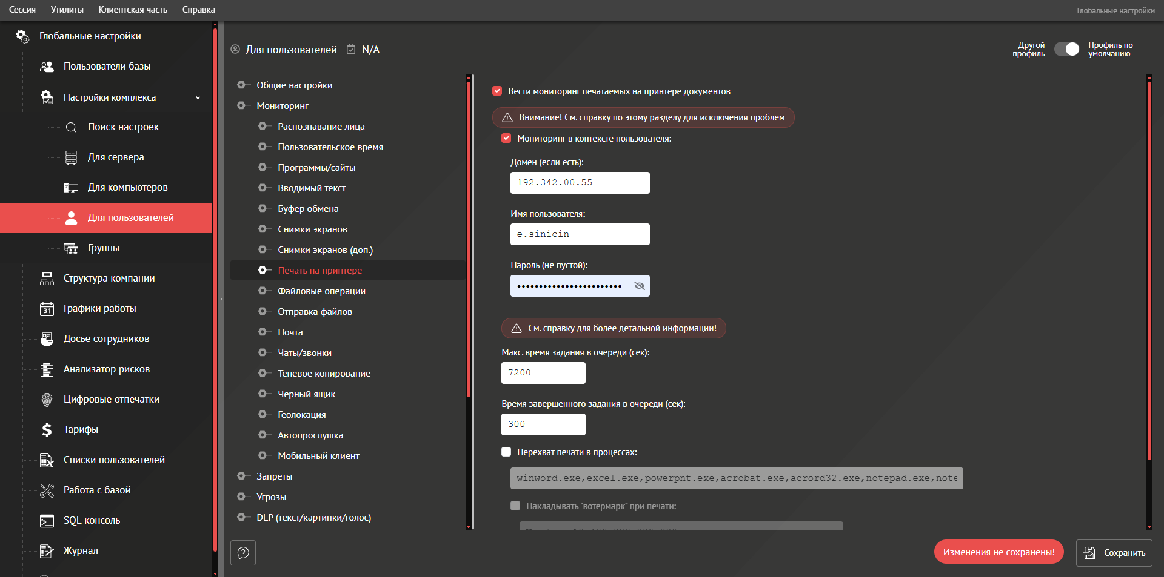This screenshot has width=1164, height=577.
Task: Open Досье сотрудников section
Action: [x=105, y=339]
